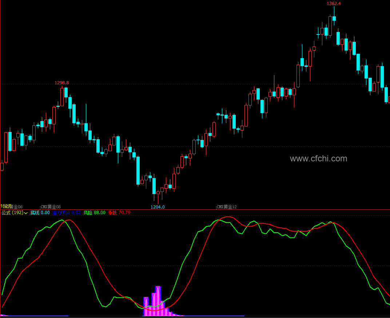Select the 主力吸货 0.02 indicator label

67,213
